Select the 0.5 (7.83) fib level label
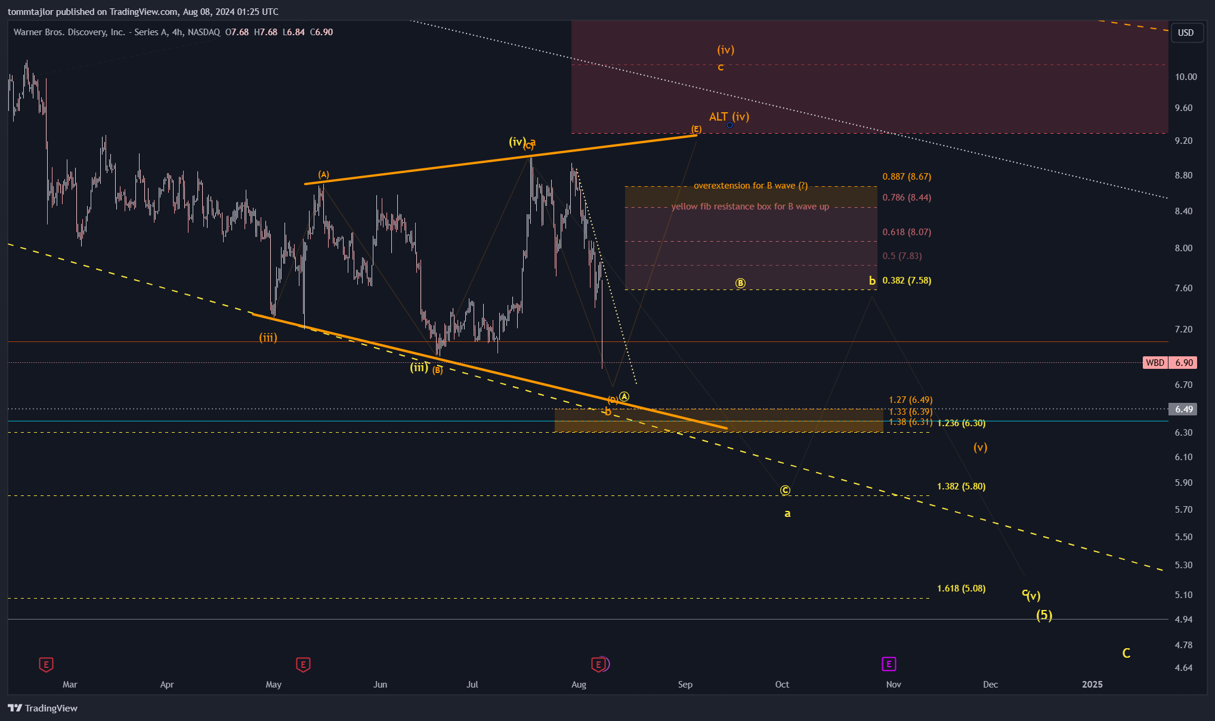This screenshot has height=721, width=1215. (x=902, y=256)
